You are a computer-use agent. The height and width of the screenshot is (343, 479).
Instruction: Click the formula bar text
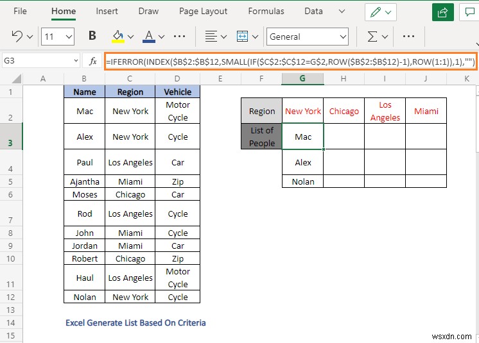tap(290, 62)
